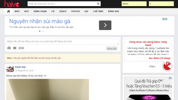Focus the password field
178x100 pixels.
[x=161, y=4]
